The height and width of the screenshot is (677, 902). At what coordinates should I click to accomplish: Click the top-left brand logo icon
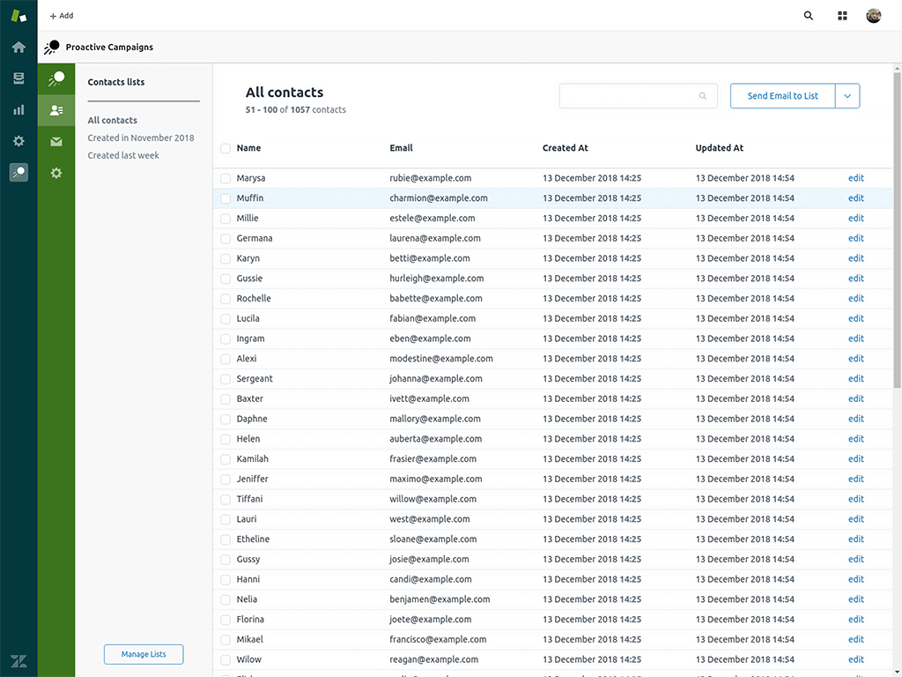18,16
